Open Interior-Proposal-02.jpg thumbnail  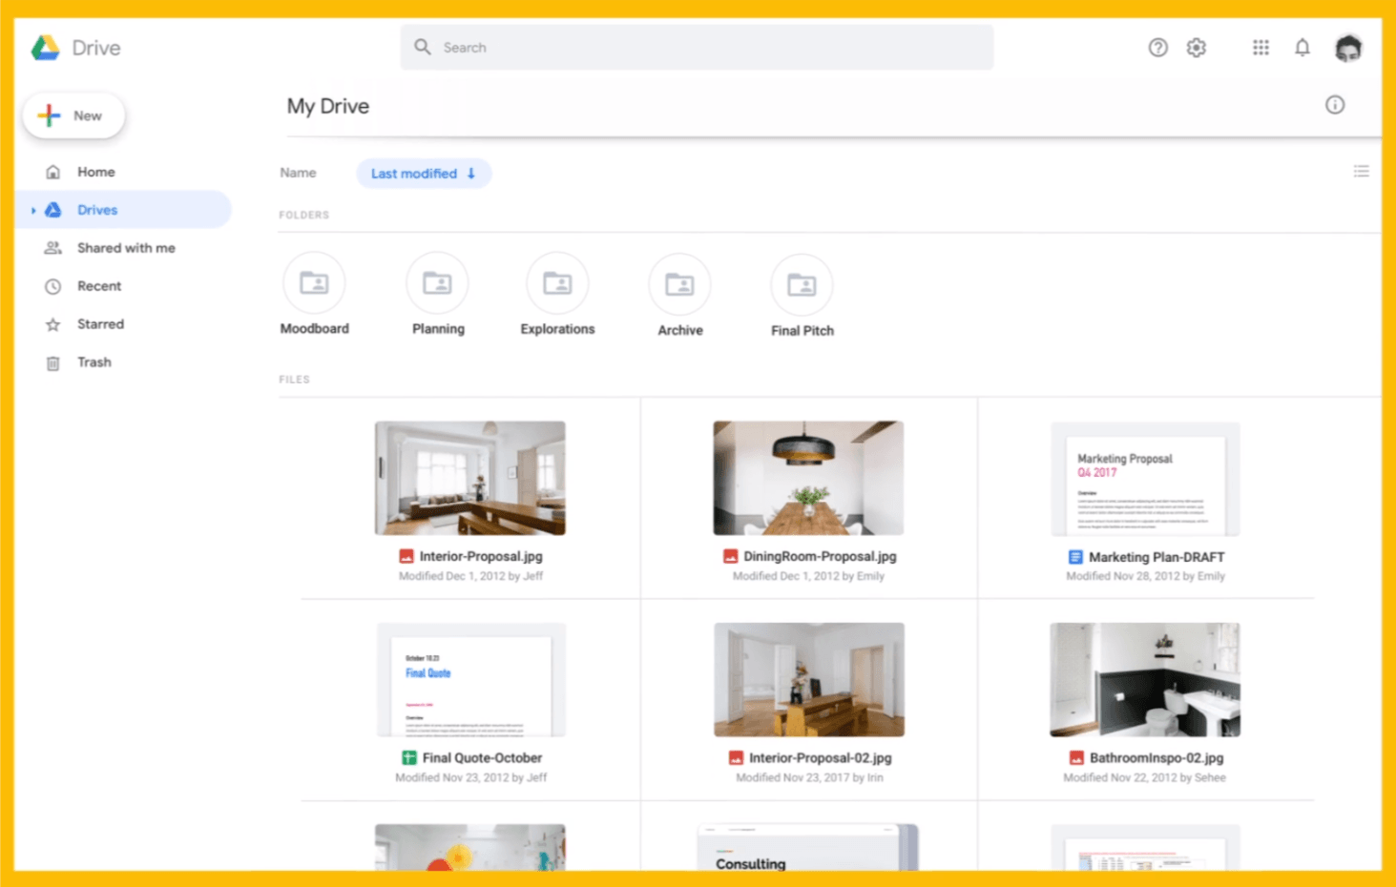[x=809, y=680]
